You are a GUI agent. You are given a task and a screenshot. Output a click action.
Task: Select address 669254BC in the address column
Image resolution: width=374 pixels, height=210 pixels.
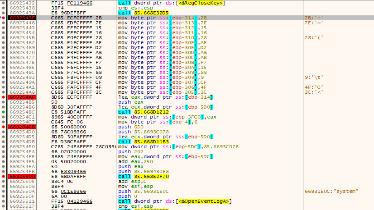coord(22,112)
